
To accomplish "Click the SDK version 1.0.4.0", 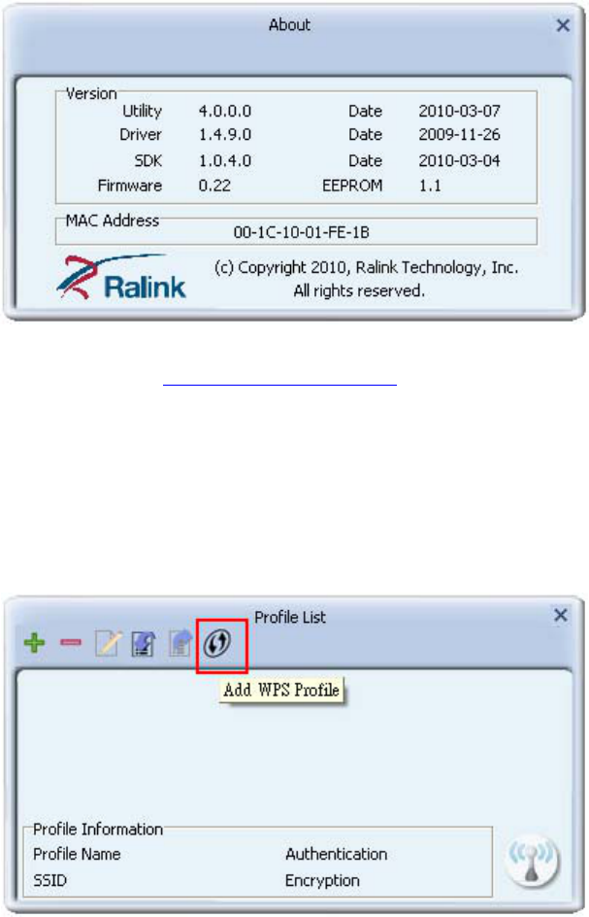I will 225,161.
